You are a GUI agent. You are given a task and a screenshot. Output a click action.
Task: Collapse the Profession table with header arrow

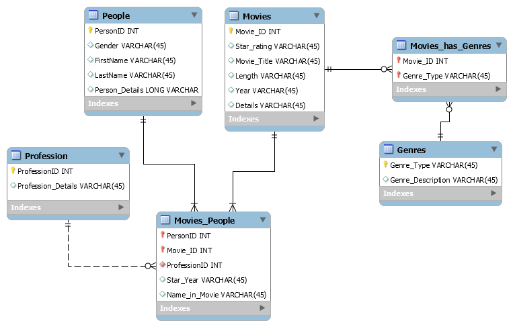(x=122, y=155)
